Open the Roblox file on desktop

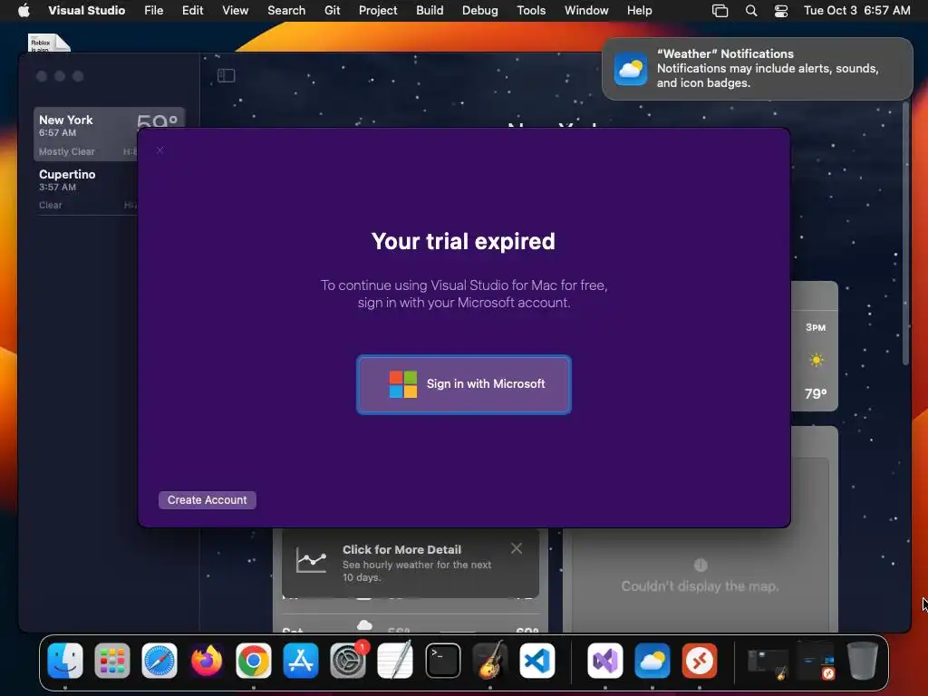[49, 43]
